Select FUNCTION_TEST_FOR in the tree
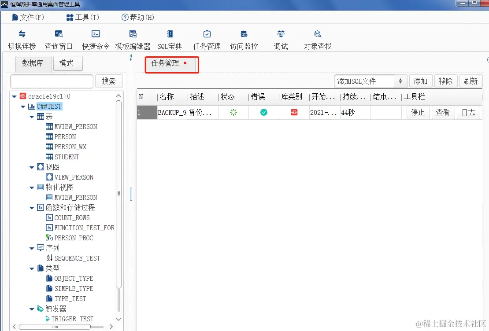Screen dimensions: 489x331 (84, 228)
